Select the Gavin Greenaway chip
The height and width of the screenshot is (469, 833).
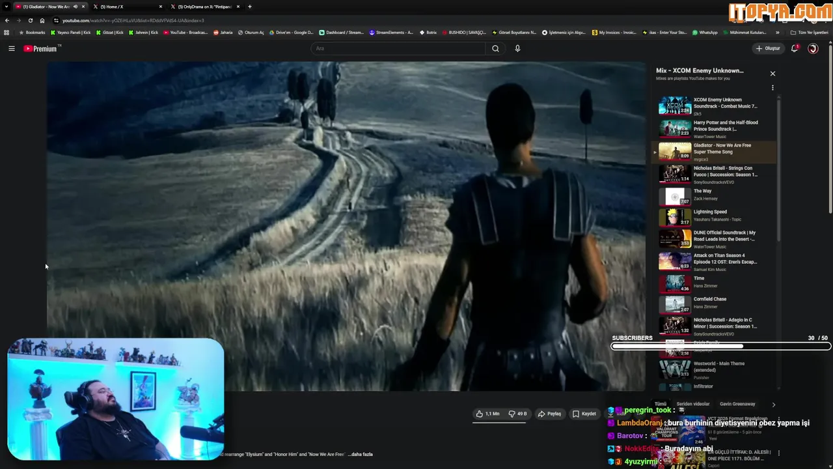click(x=737, y=404)
